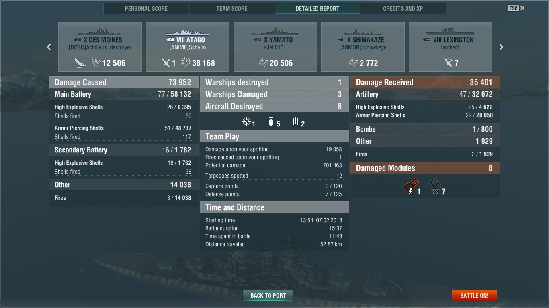
Task: Click the Back to Port button
Action: click(268, 296)
